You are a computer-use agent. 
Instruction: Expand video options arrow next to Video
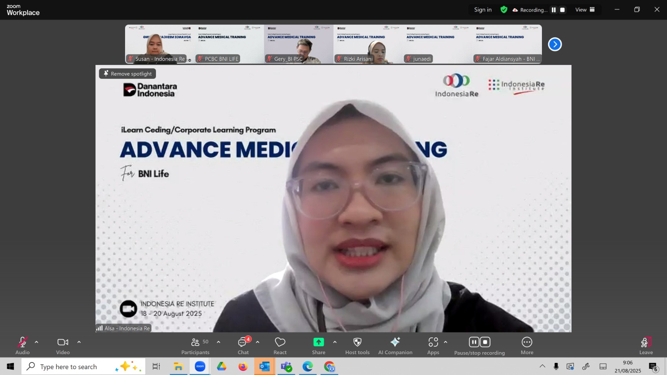(x=79, y=342)
